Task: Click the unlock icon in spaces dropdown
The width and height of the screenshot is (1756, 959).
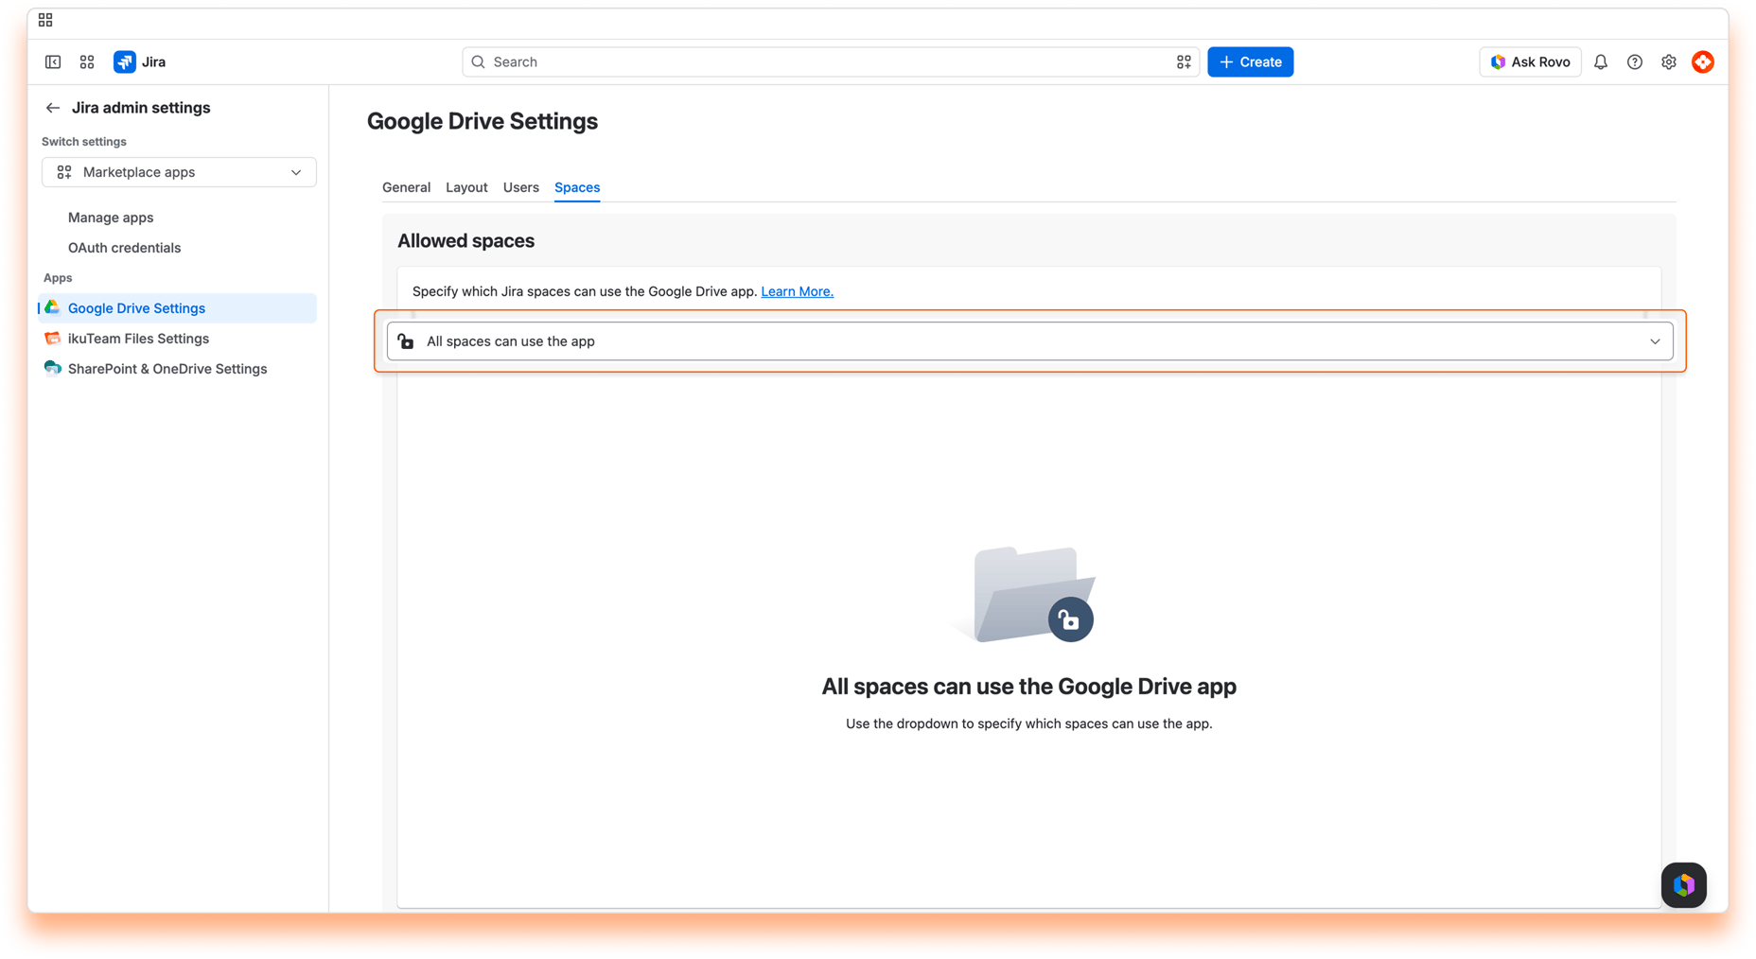Action: pyautogui.click(x=406, y=341)
